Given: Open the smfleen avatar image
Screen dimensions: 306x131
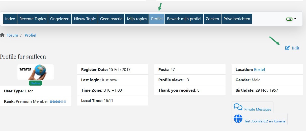Looking at the screenshot, I should (x=35, y=72).
